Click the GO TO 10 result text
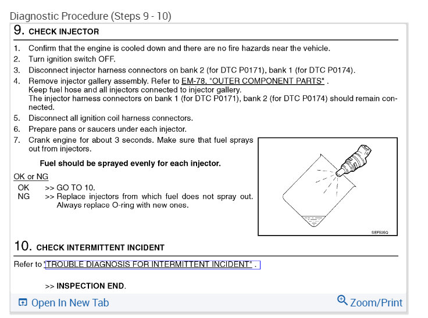 coord(75,188)
